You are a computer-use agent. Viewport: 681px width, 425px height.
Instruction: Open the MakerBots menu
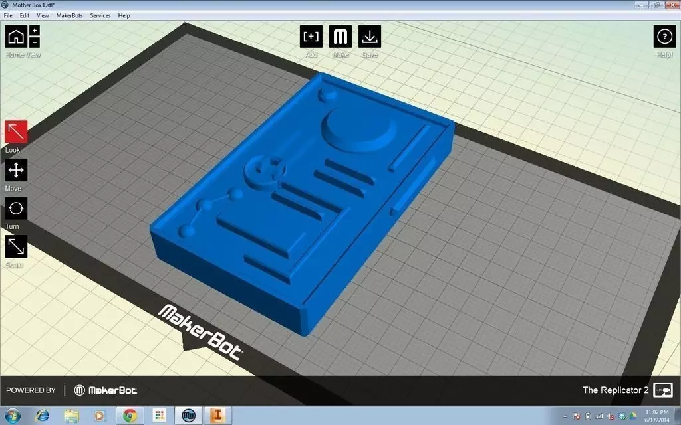69,15
